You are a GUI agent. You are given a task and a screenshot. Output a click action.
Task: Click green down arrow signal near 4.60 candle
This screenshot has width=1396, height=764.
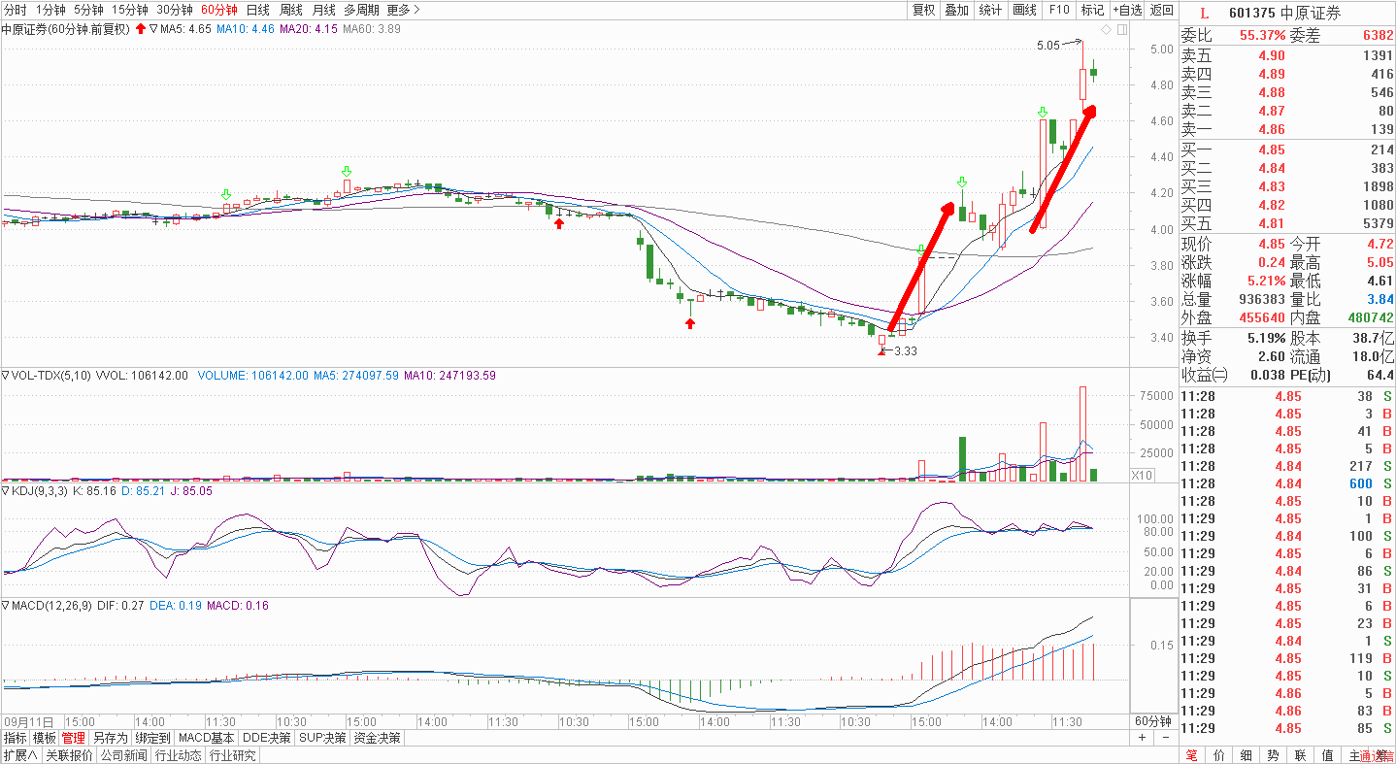click(x=1043, y=112)
